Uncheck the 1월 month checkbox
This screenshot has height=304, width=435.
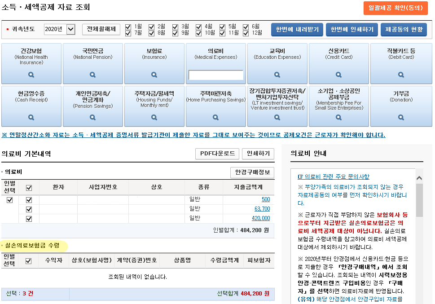coord(128,27)
